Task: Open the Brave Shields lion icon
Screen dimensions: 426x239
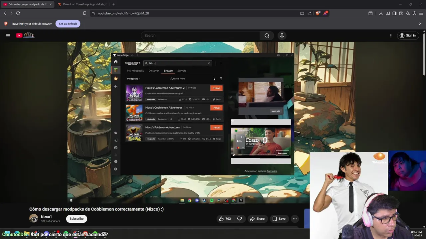Action: (318, 13)
